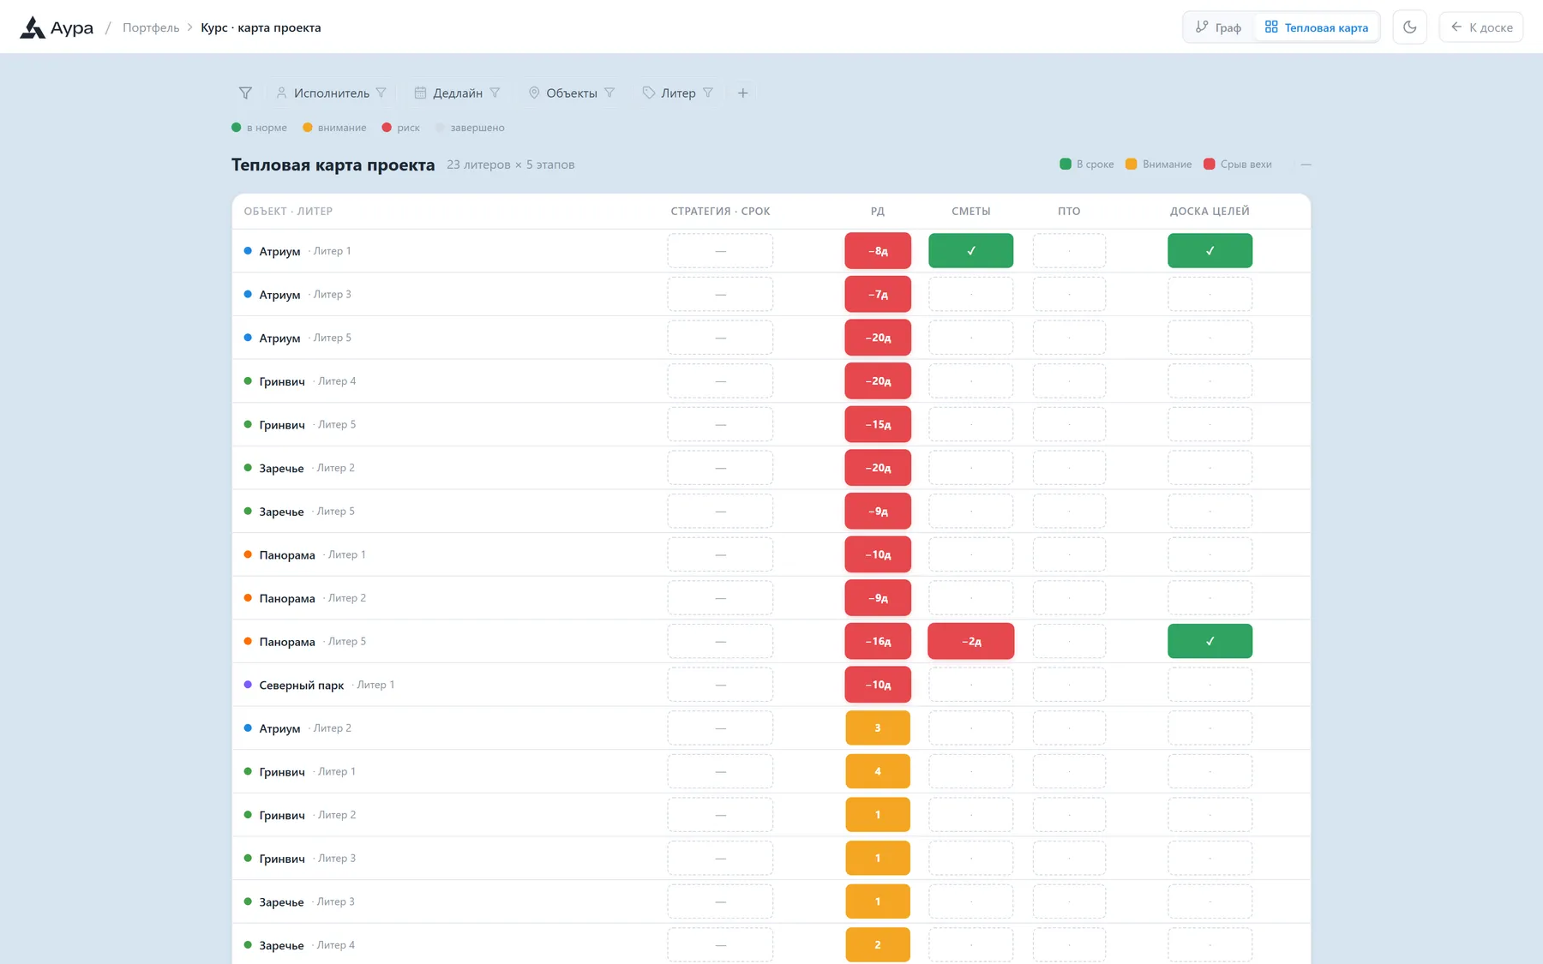Viewport: 1543px width, 964px height.
Task: Click the orange 'Внимание' legend swatch
Action: point(1131,165)
